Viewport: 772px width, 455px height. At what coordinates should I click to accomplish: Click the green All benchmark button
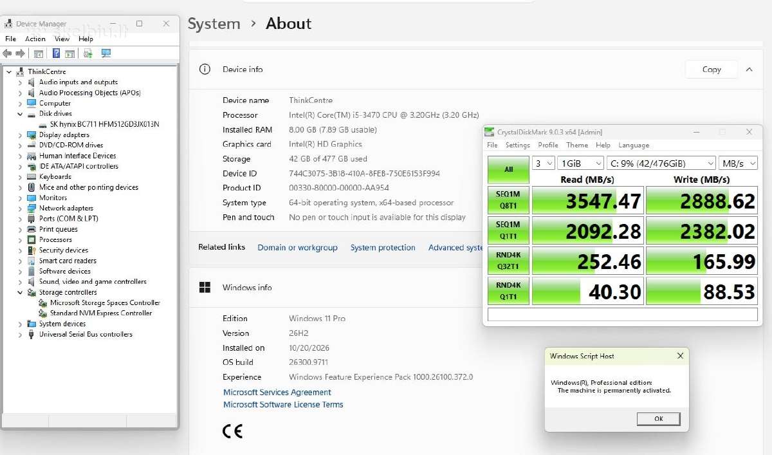pyautogui.click(x=508, y=169)
